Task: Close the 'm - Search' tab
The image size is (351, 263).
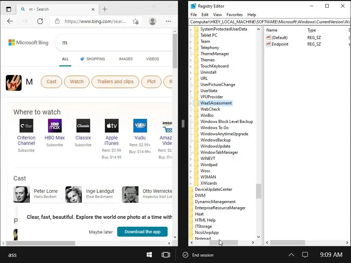Action: pos(93,9)
